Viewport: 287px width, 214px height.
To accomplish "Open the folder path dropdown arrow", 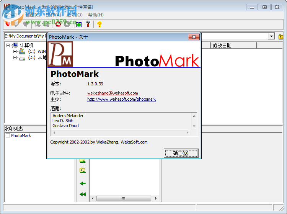I will pyautogui.click(x=271, y=36).
